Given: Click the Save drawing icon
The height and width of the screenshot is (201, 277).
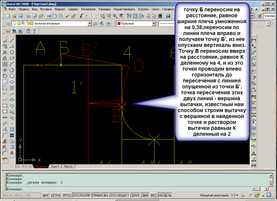Looking at the screenshot, I should (21, 16).
